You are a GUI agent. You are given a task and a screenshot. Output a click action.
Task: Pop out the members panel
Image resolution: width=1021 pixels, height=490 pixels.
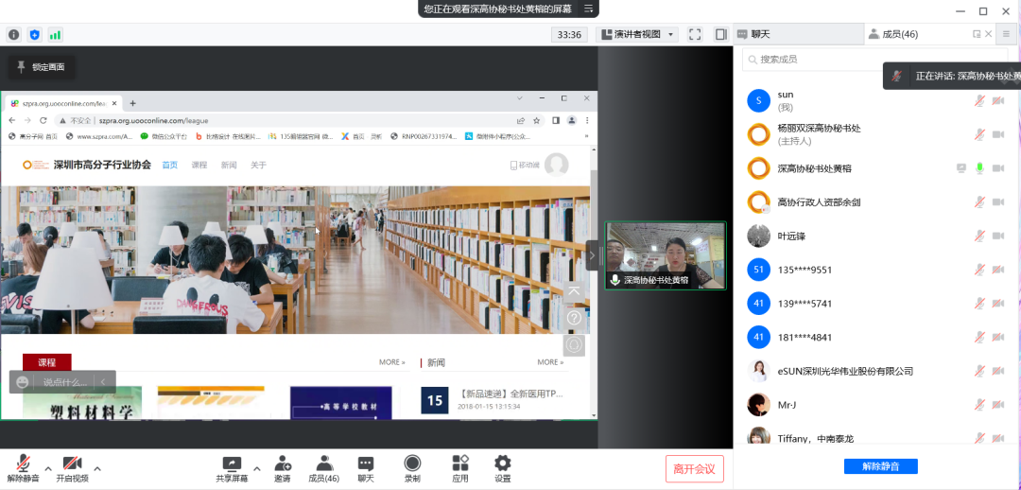977,35
